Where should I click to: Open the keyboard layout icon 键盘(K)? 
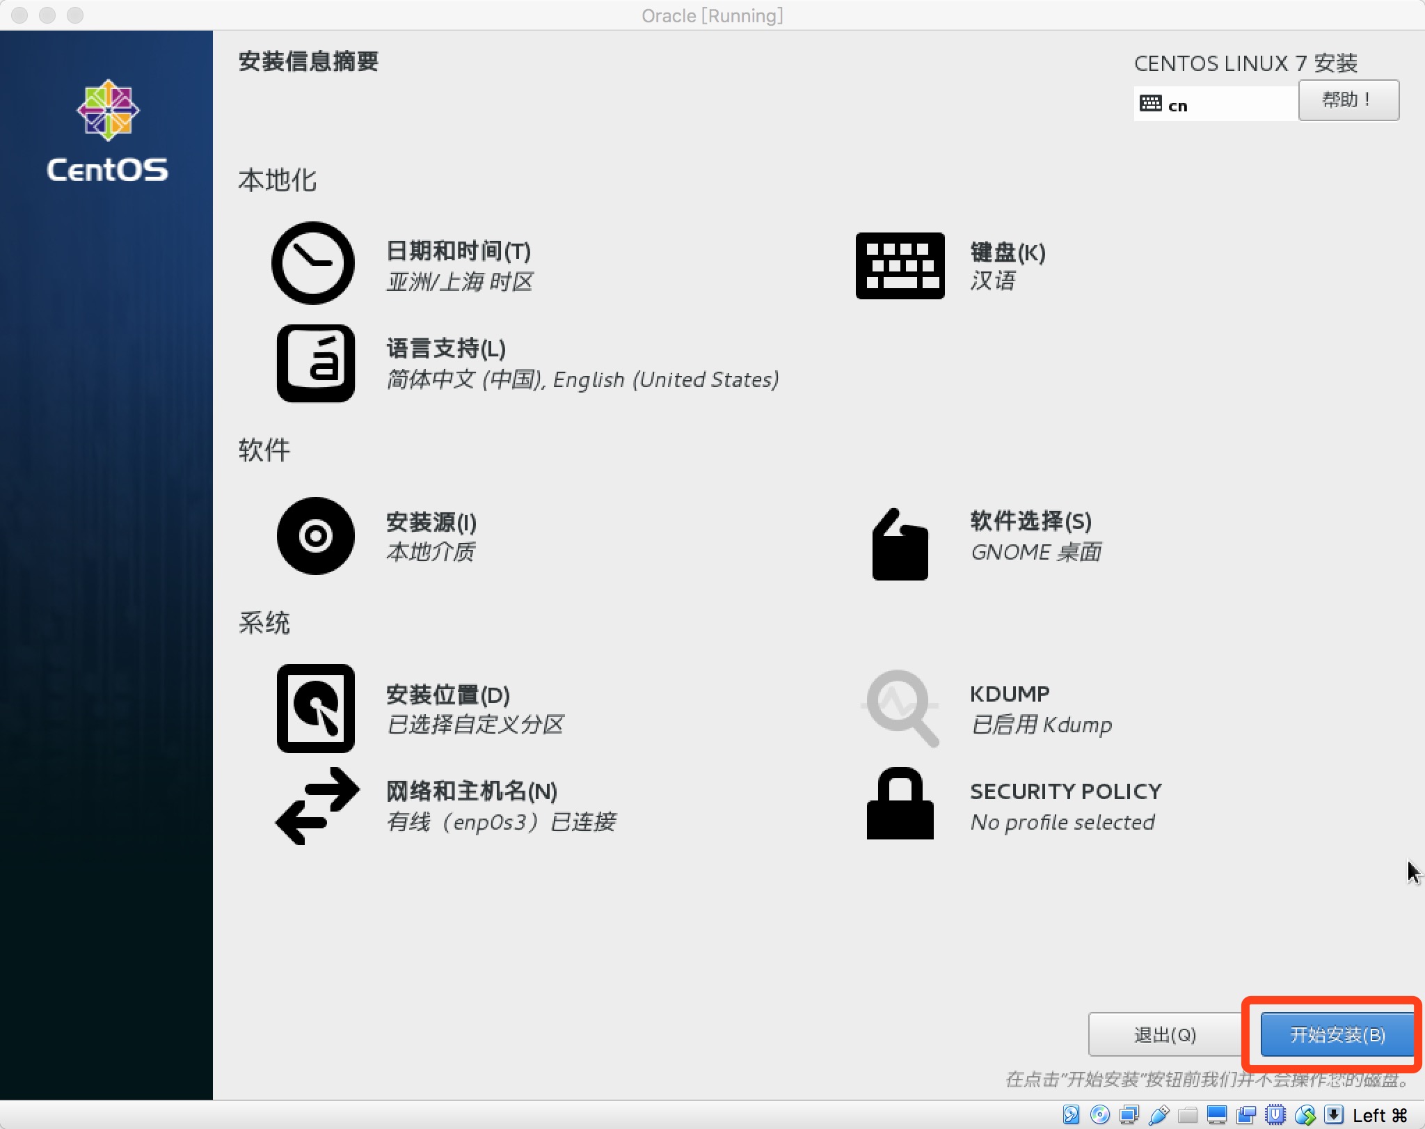tap(900, 266)
